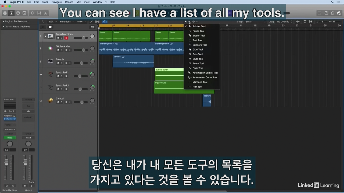
Task: Open the Mixer faders button
Action: click(39, 13)
